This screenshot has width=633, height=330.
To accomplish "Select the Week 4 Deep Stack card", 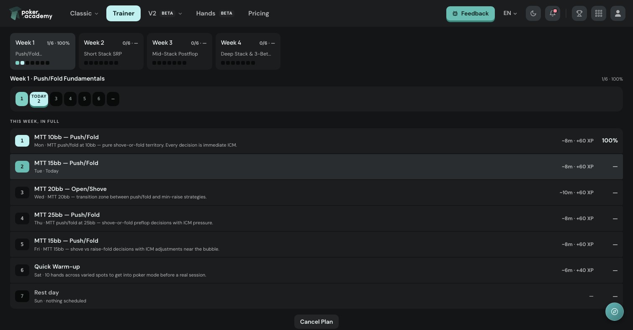I will (x=248, y=51).
